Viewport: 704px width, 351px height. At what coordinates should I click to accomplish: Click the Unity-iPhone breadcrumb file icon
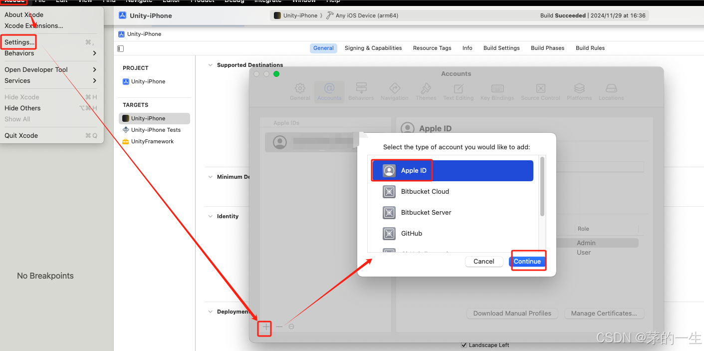(x=121, y=34)
